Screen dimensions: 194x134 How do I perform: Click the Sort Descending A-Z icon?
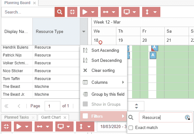[85, 60]
